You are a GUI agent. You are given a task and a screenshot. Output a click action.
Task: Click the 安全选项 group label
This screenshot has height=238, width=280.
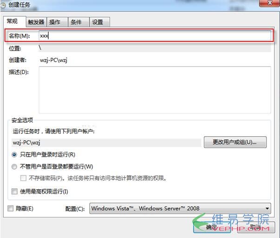22,120
